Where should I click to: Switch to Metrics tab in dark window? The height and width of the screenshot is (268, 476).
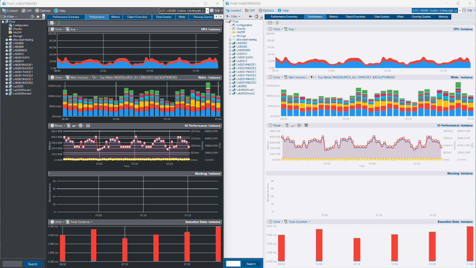(x=116, y=17)
